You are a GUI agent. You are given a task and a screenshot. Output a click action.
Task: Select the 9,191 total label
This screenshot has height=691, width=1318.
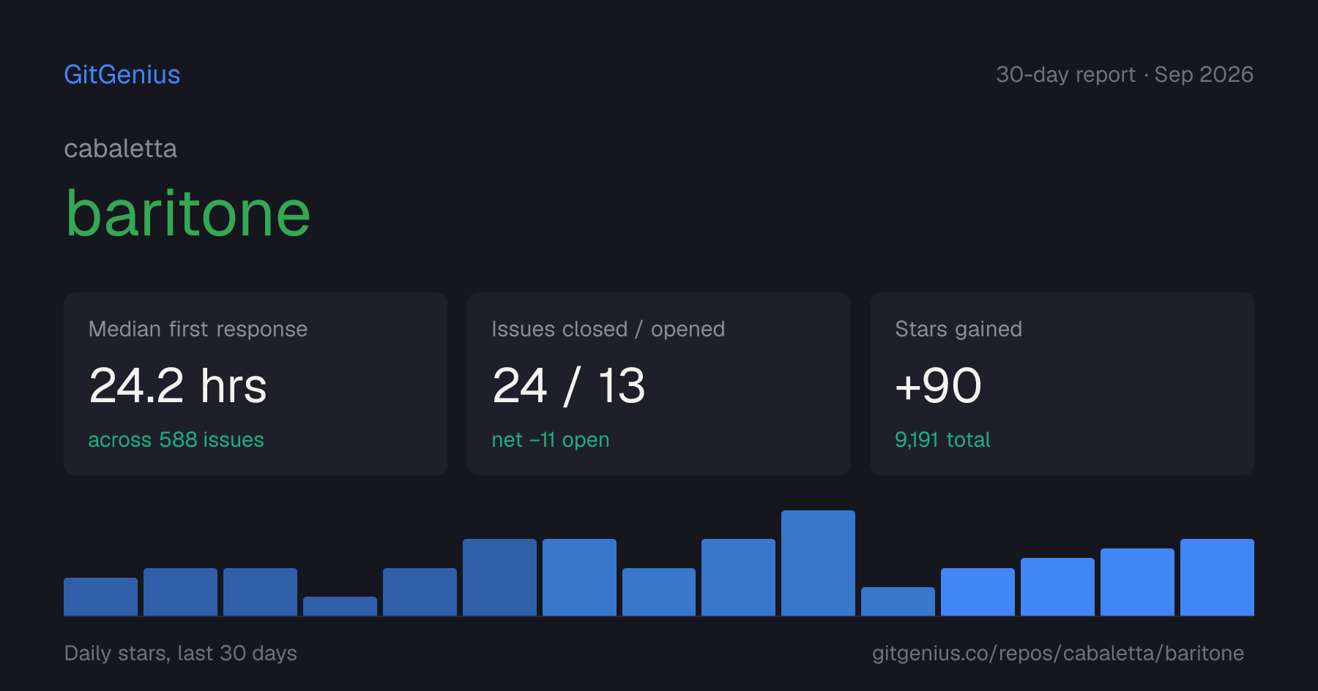click(942, 439)
